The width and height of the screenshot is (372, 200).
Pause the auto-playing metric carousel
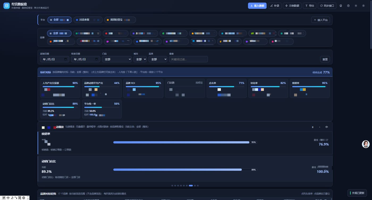coord(313,127)
